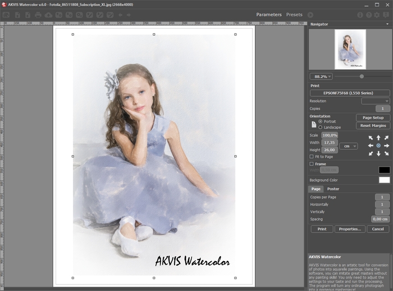Screen dimensions: 393x291
Task: Click the white Background Color swatch
Action: tap(384, 180)
